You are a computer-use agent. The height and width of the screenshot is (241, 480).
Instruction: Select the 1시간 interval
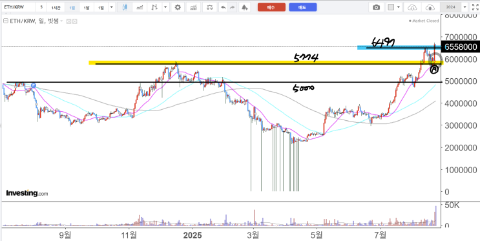pos(56,7)
